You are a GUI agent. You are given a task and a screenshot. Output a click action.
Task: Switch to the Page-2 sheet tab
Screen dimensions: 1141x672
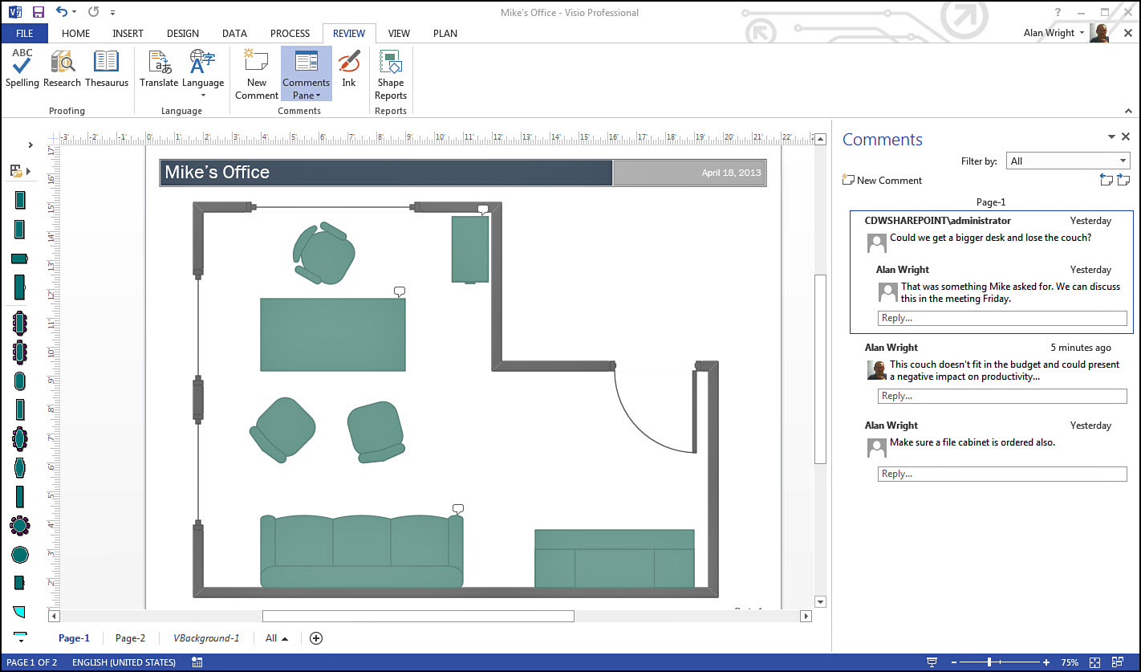(130, 638)
